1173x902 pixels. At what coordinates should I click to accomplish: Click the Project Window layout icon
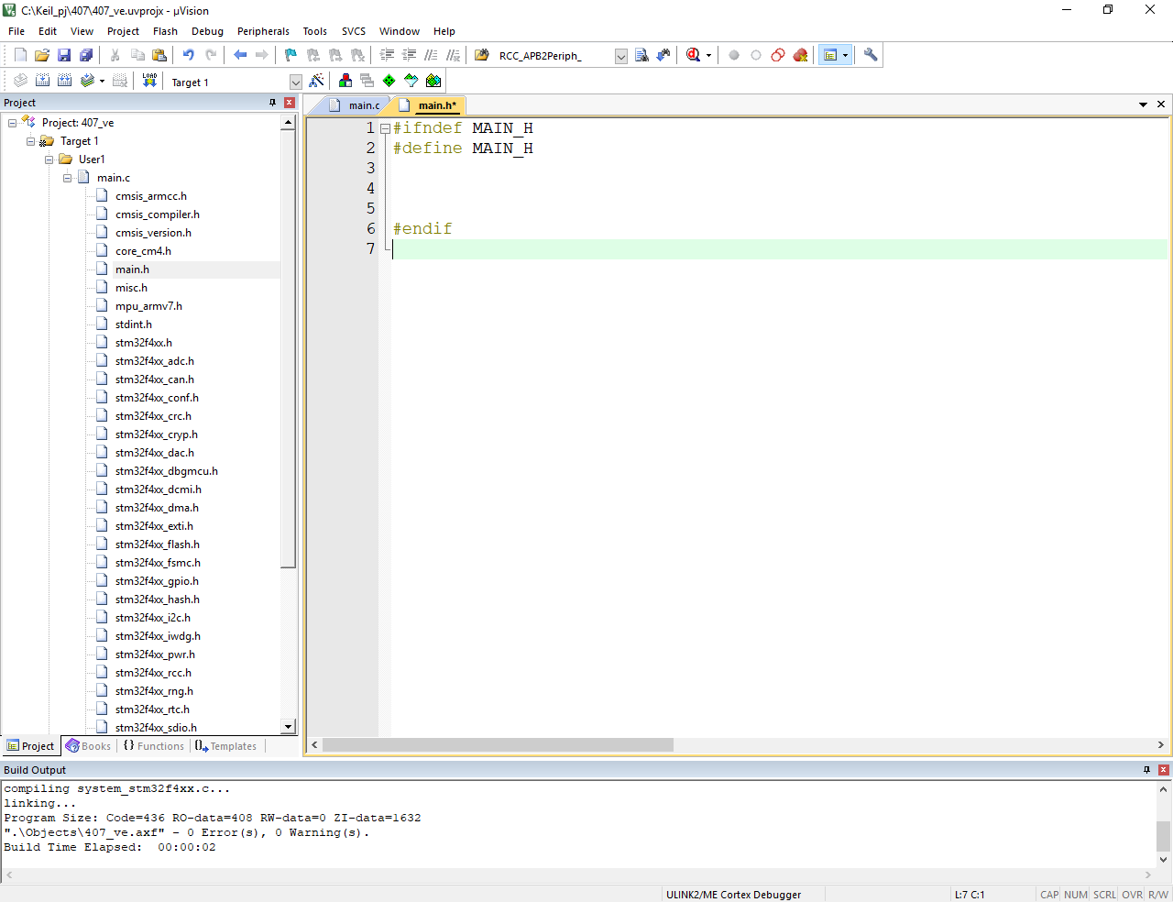tap(830, 55)
